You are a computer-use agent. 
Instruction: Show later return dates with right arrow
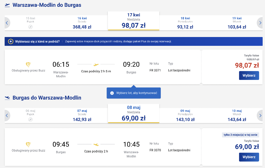pyautogui.click(x=260, y=116)
